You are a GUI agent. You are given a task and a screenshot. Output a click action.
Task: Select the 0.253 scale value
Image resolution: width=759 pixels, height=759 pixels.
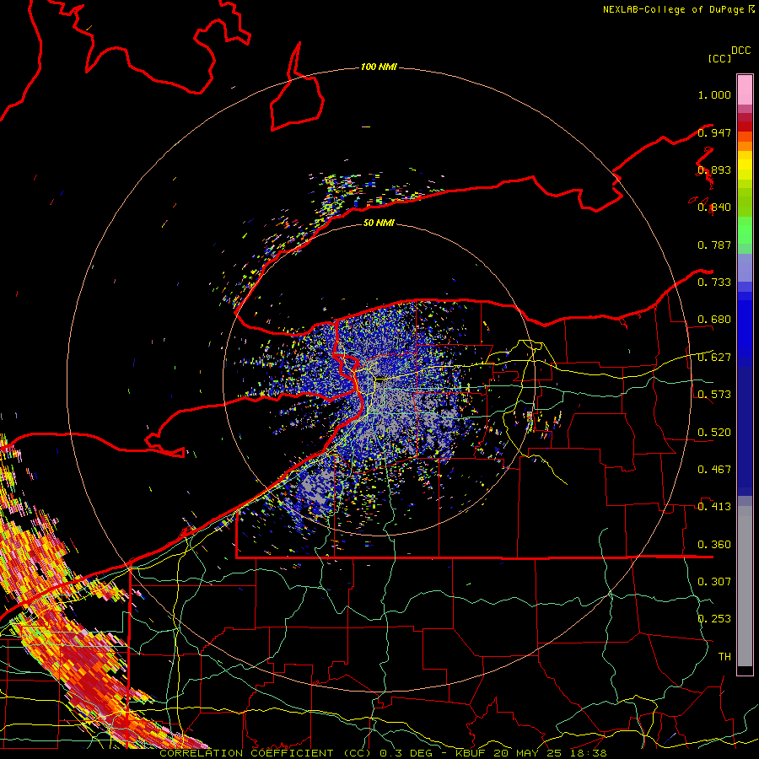(714, 619)
